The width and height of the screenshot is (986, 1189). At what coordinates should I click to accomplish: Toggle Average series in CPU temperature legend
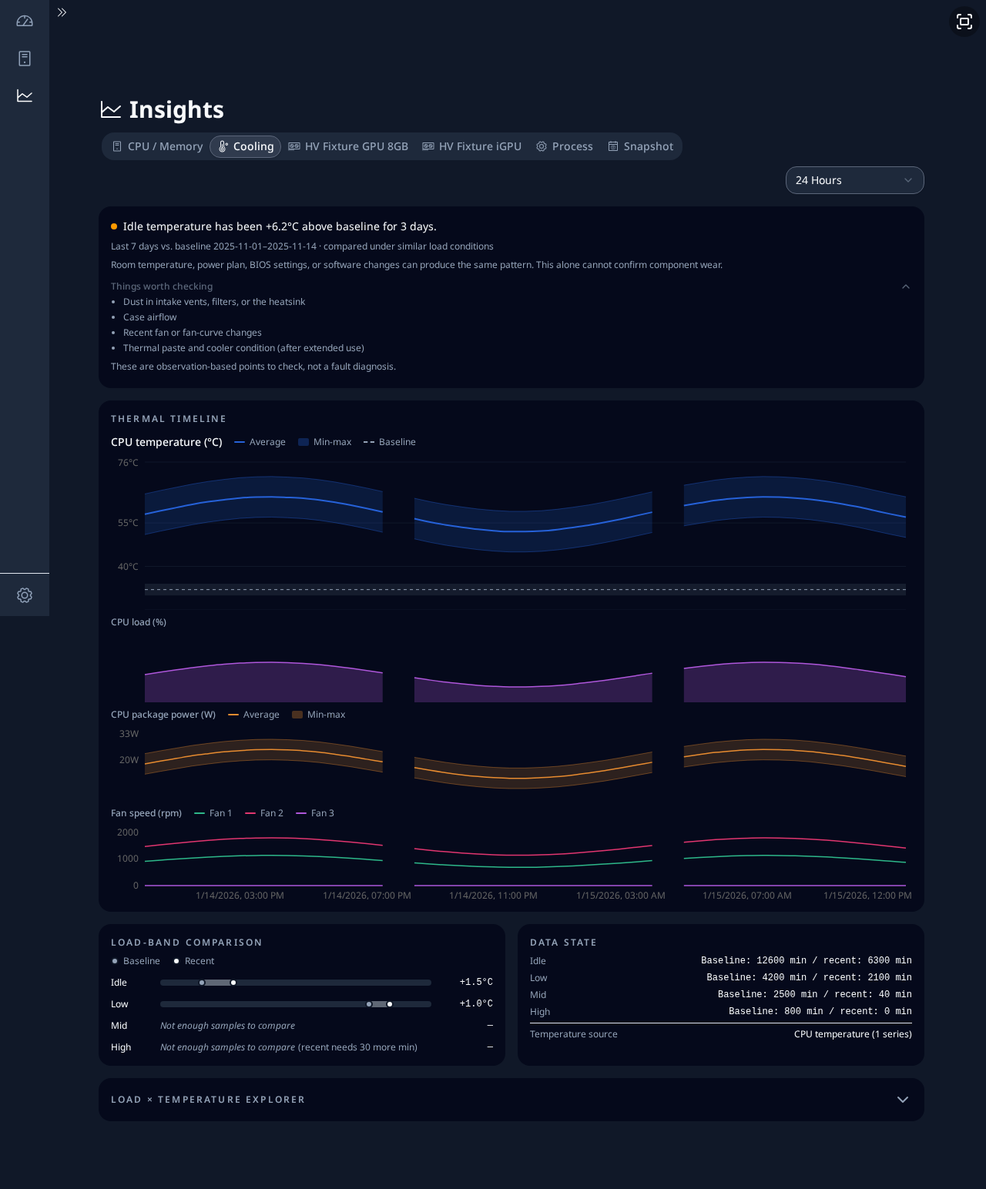[260, 442]
